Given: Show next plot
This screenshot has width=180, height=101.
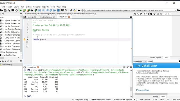Looking at the screenshot, I should [154, 14].
